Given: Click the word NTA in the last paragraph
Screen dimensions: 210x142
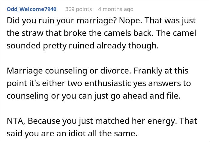Looking at the screenshot, I should (16, 121).
